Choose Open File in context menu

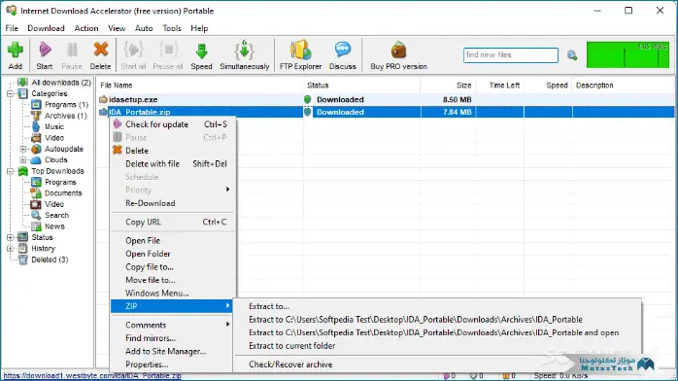(x=172, y=240)
